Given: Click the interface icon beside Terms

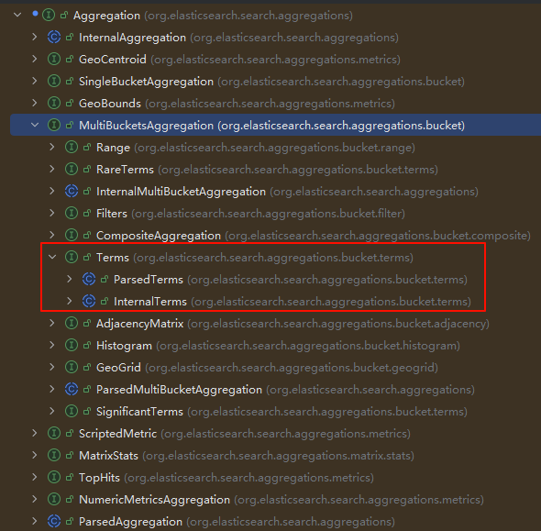Looking at the screenshot, I should pos(72,257).
